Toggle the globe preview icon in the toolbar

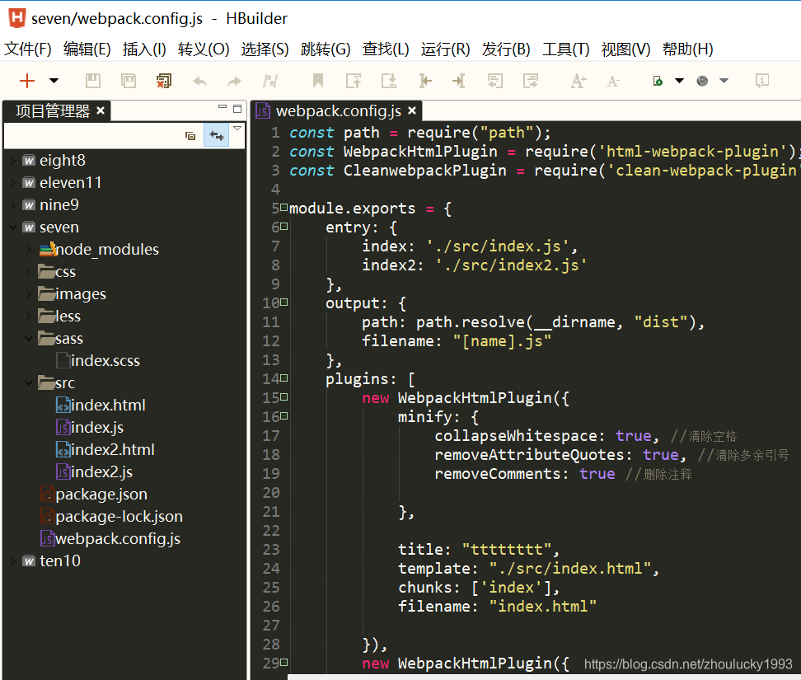701,80
